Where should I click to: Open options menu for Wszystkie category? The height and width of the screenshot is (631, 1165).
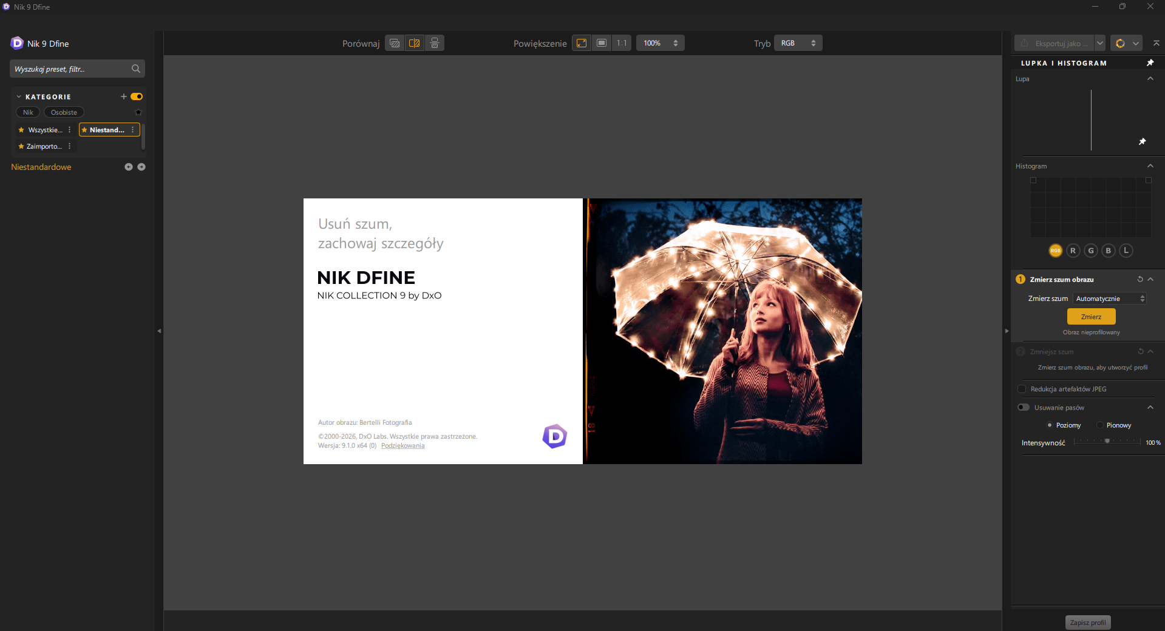click(x=70, y=130)
